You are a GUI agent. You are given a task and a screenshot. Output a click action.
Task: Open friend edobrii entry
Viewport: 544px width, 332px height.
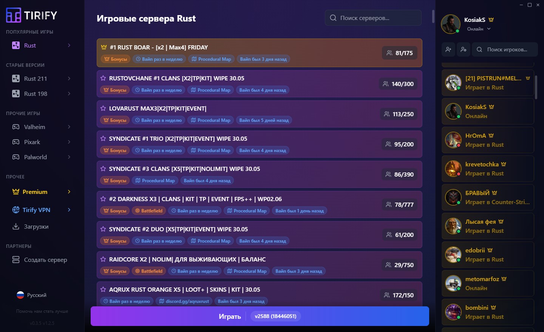pyautogui.click(x=488, y=255)
